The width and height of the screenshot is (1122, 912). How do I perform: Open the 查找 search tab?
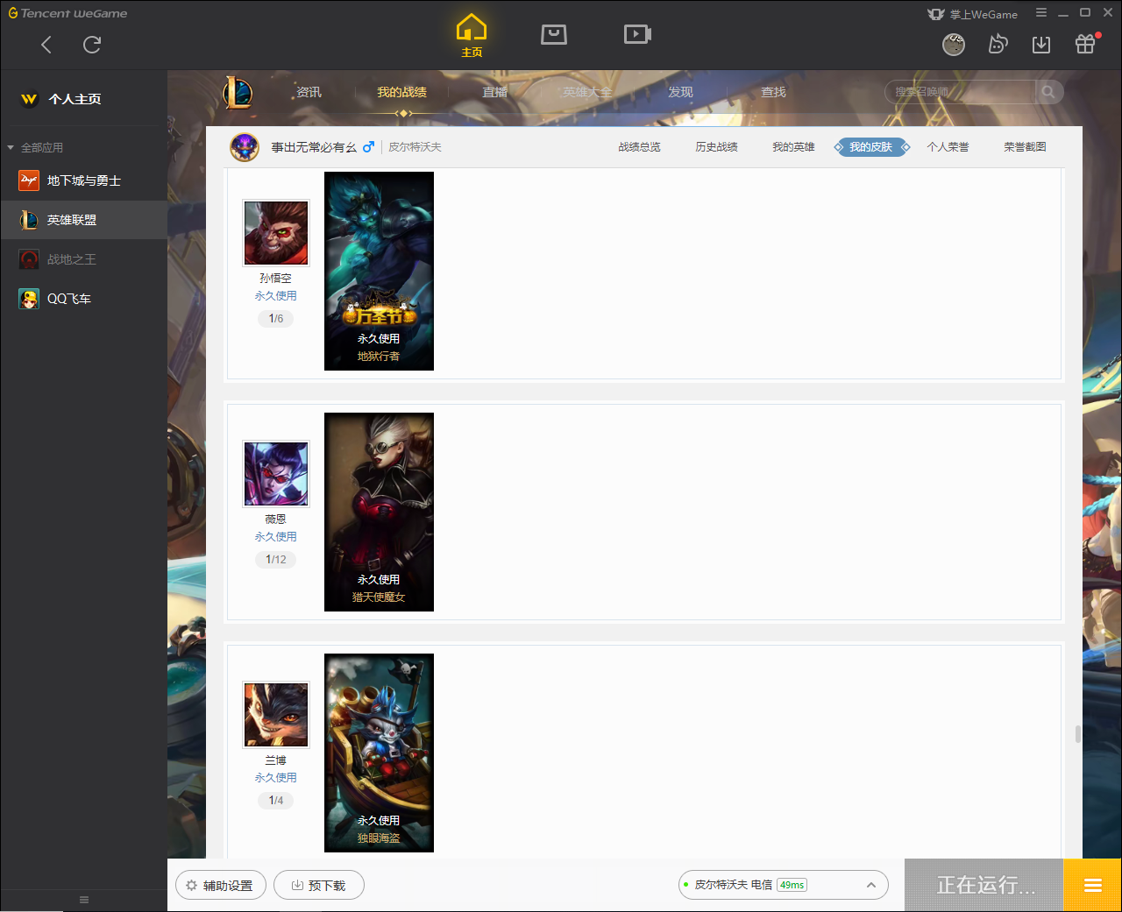pos(773,92)
